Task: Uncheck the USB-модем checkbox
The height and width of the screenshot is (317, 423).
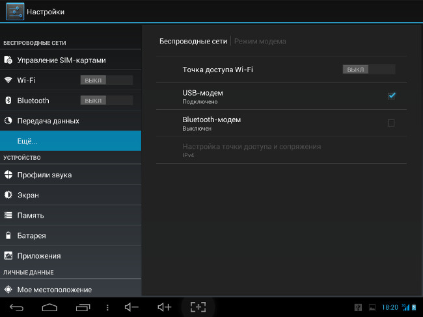Action: (391, 96)
